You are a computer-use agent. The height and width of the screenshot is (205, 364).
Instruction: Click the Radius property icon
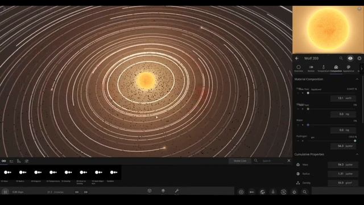(x=298, y=174)
